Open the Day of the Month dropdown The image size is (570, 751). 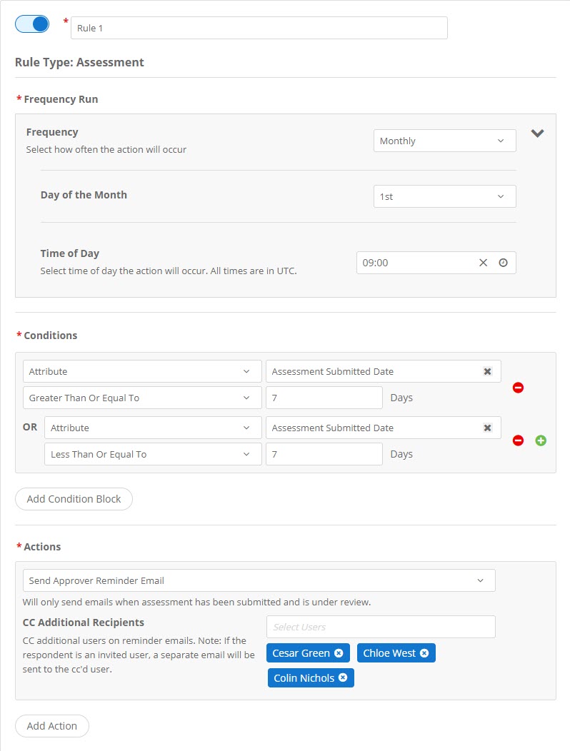[444, 196]
